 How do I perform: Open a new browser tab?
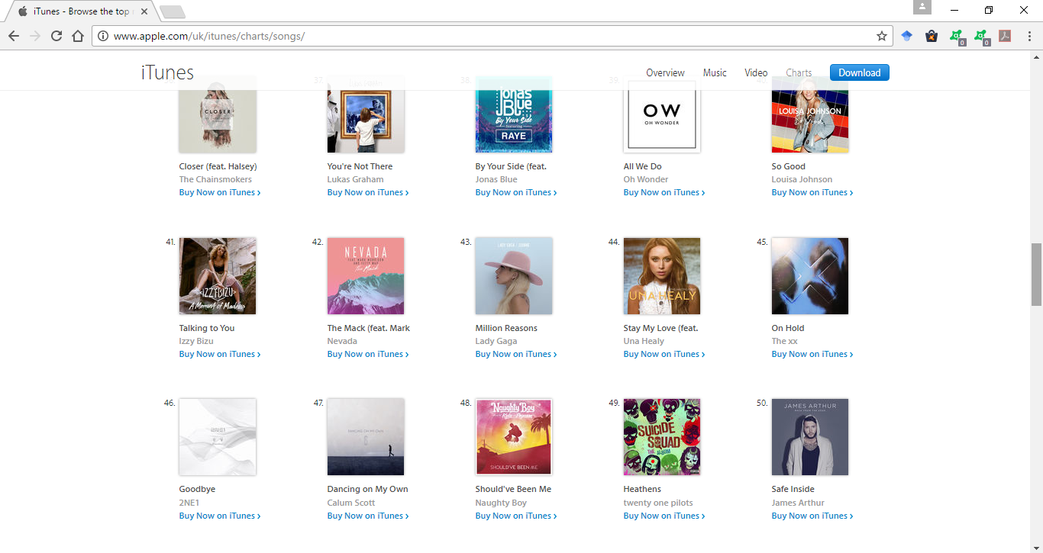(173, 11)
